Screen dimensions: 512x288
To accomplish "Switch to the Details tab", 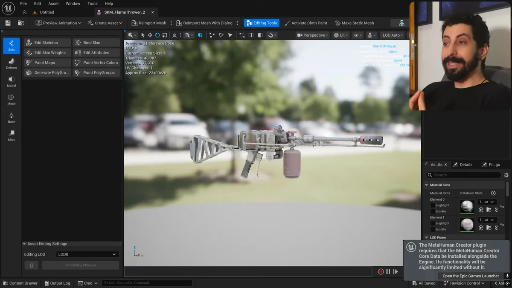I will (463, 164).
